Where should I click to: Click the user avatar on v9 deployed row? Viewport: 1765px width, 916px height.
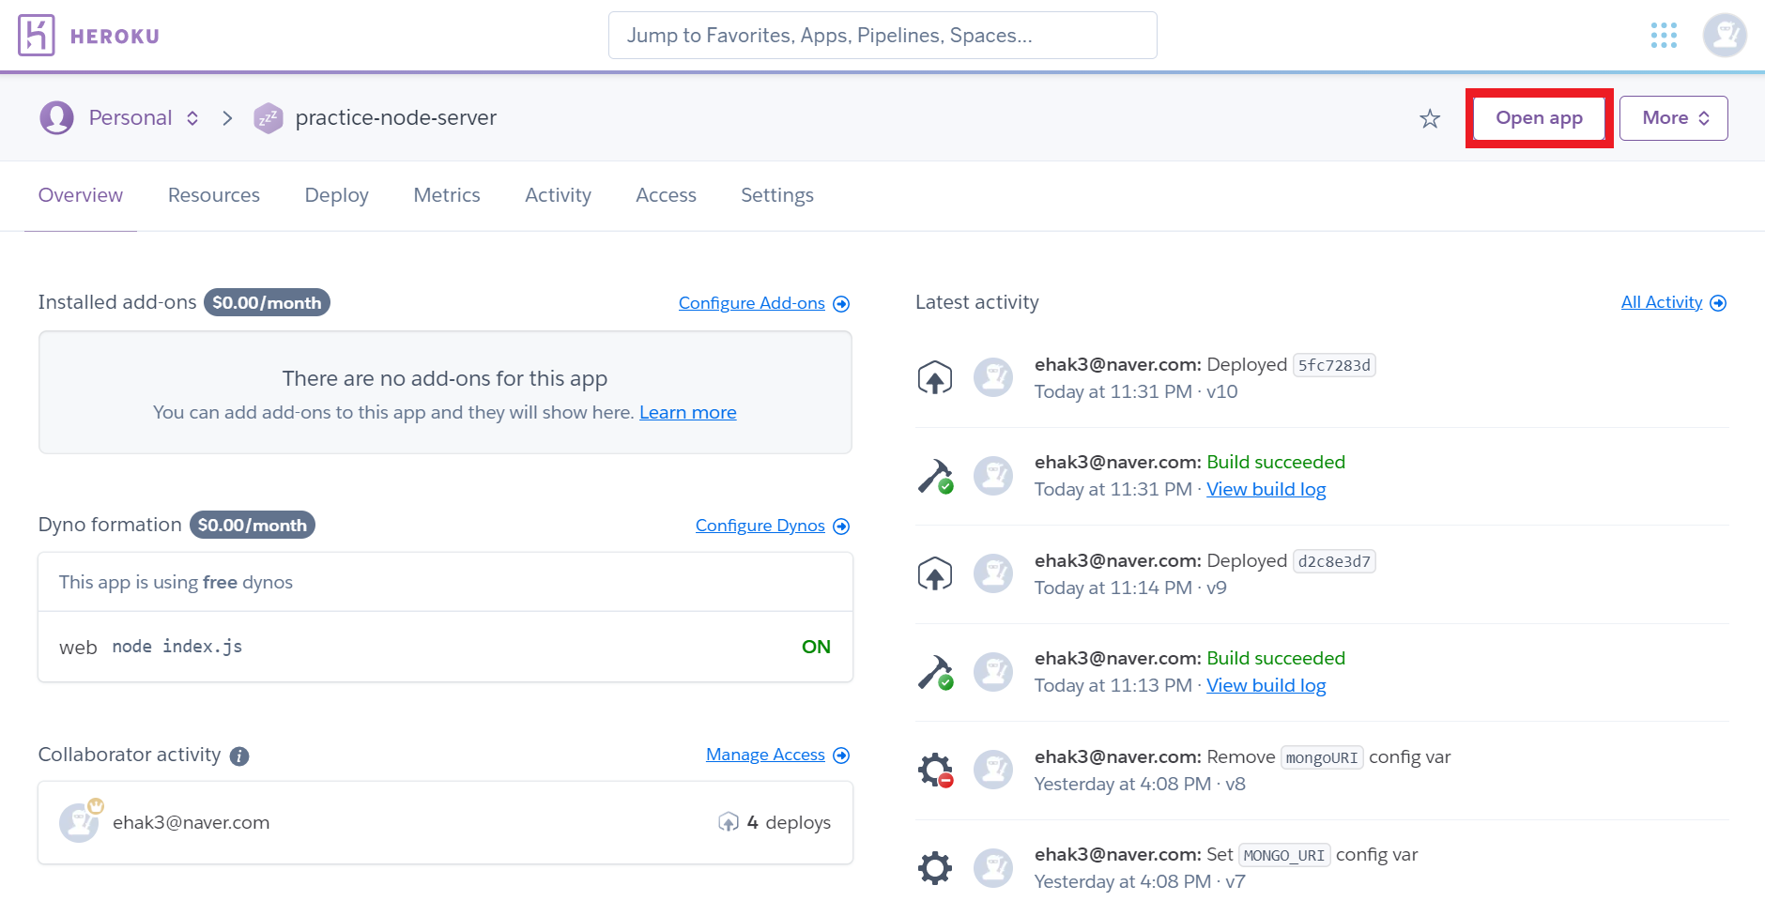[992, 574]
